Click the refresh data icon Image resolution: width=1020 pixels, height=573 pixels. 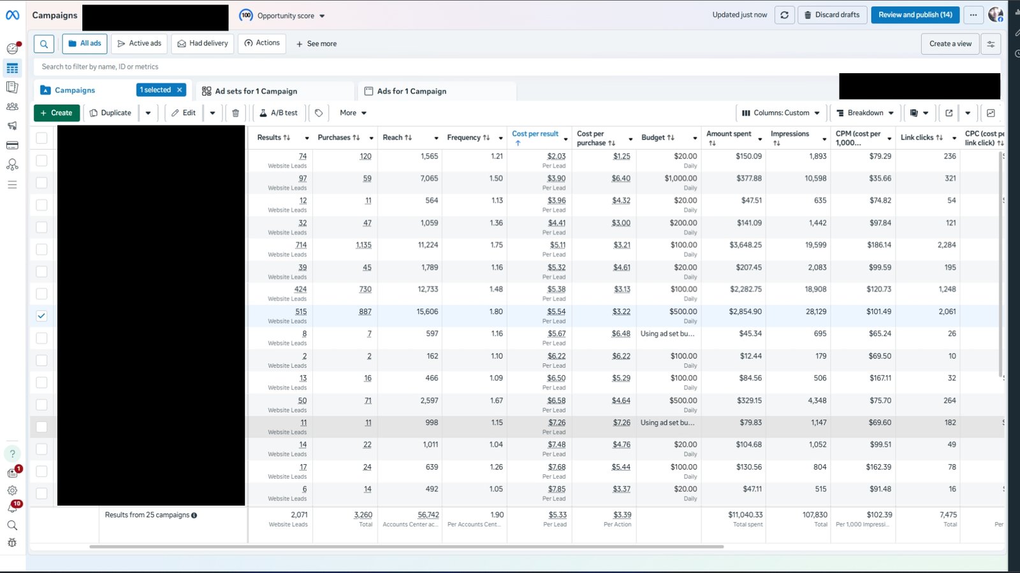click(x=784, y=15)
